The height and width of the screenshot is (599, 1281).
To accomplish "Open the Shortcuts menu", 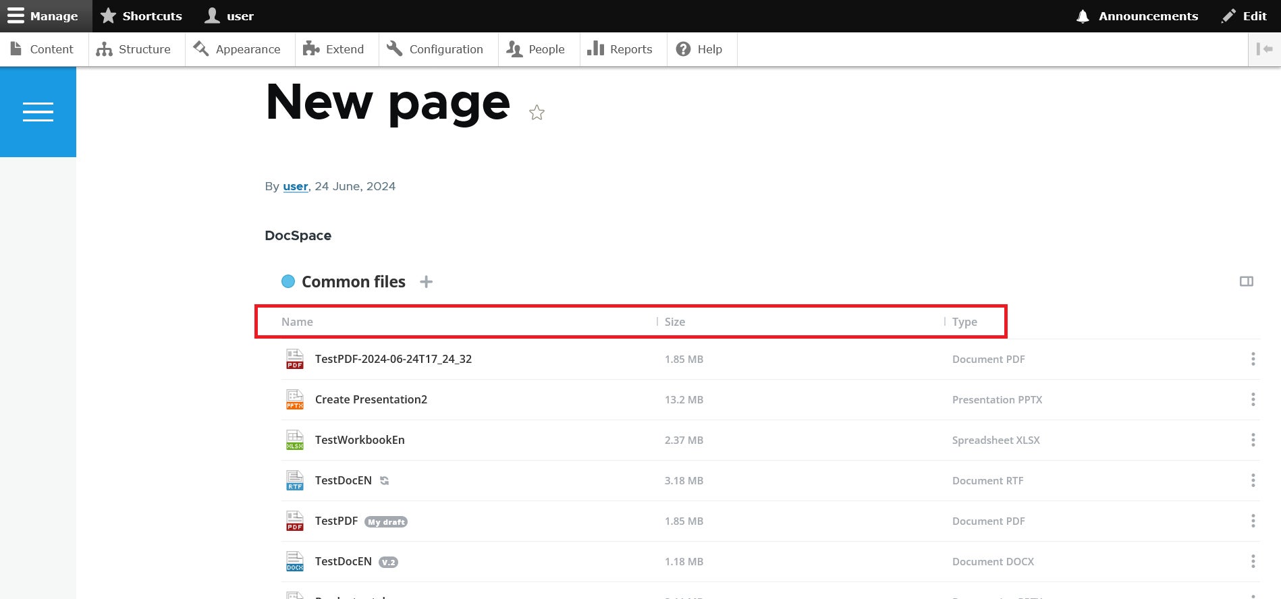I will point(141,16).
